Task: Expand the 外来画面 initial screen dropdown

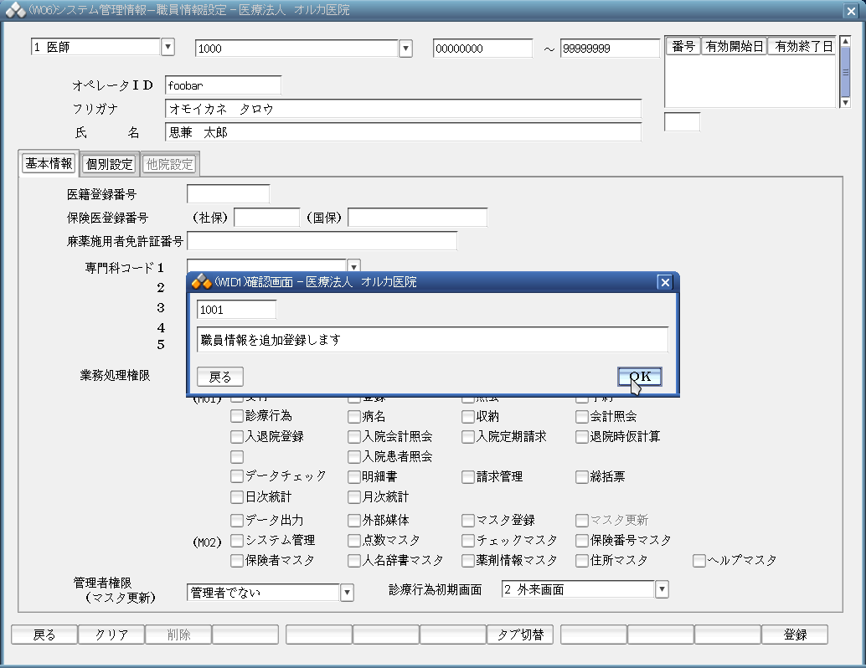Action: tap(662, 589)
